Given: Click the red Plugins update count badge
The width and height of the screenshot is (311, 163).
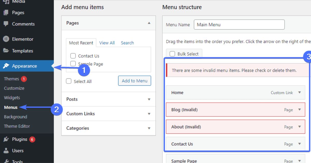Looking at the screenshot, I should coord(32,139).
